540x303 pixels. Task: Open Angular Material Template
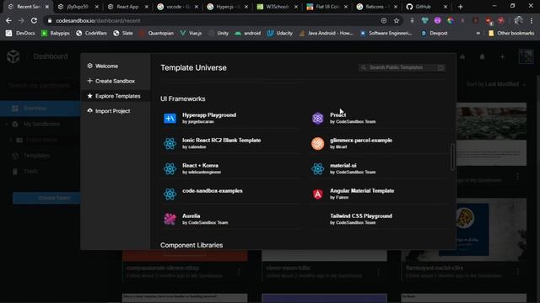[x=362, y=191]
